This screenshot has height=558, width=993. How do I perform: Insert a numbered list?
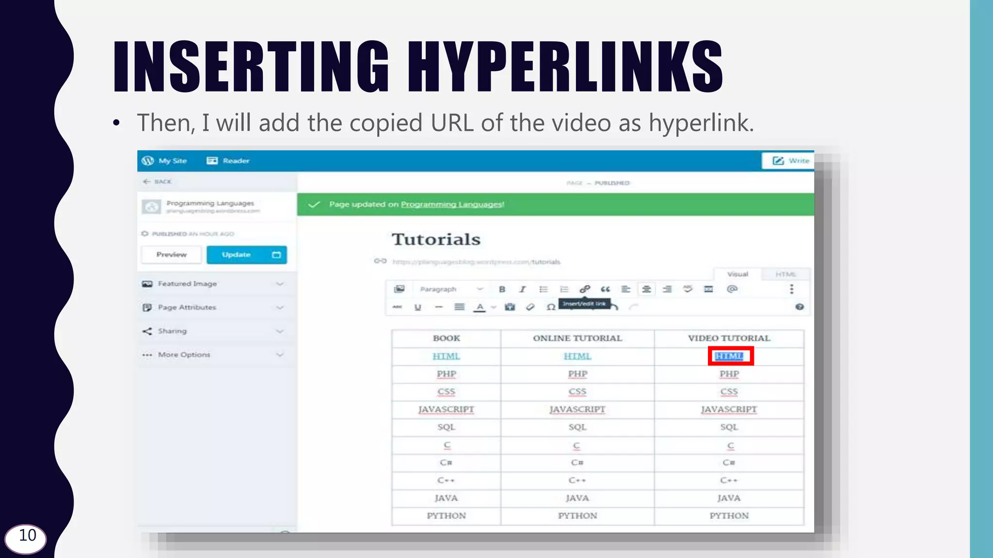point(564,289)
